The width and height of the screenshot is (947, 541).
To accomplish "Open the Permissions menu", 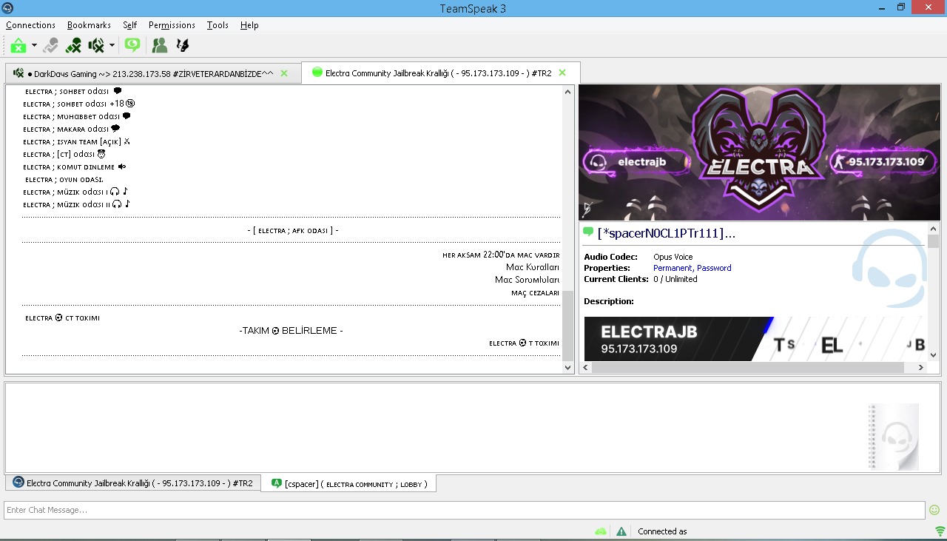I will [x=172, y=25].
